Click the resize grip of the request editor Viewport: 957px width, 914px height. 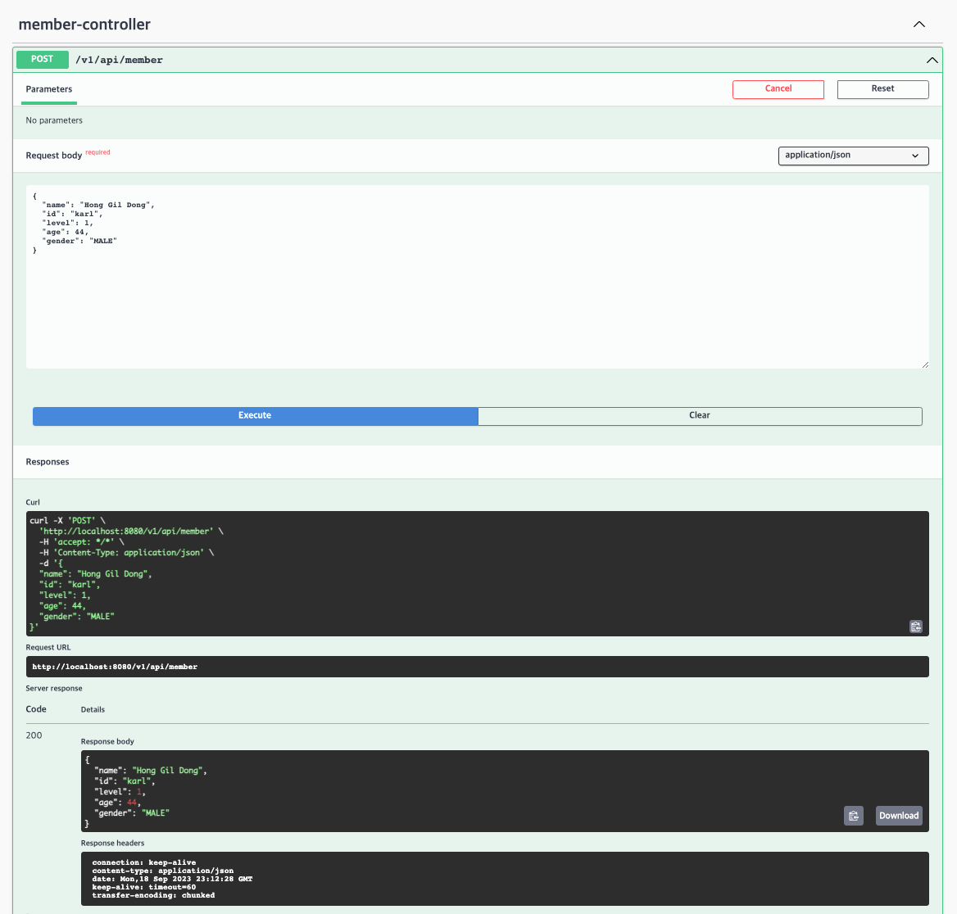925,363
